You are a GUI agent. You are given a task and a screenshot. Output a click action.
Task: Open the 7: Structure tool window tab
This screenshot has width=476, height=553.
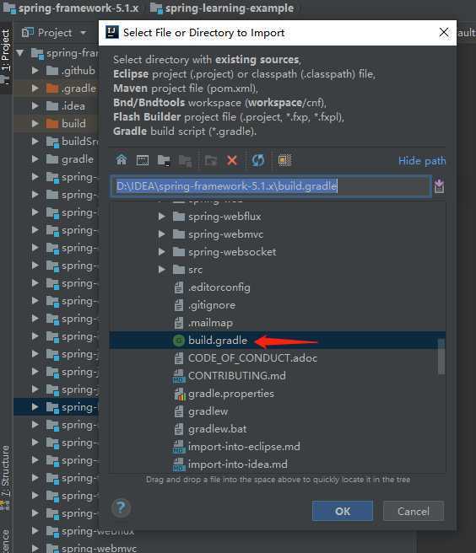[x=6, y=476]
